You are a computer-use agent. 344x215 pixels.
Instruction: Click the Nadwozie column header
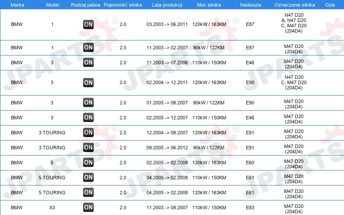click(x=251, y=5)
